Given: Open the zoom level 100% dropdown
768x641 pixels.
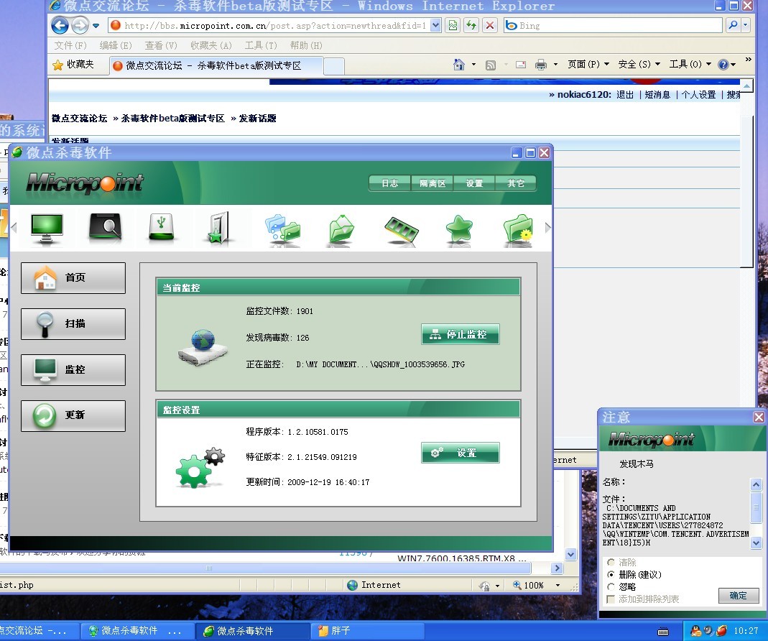Looking at the screenshot, I should 558,585.
